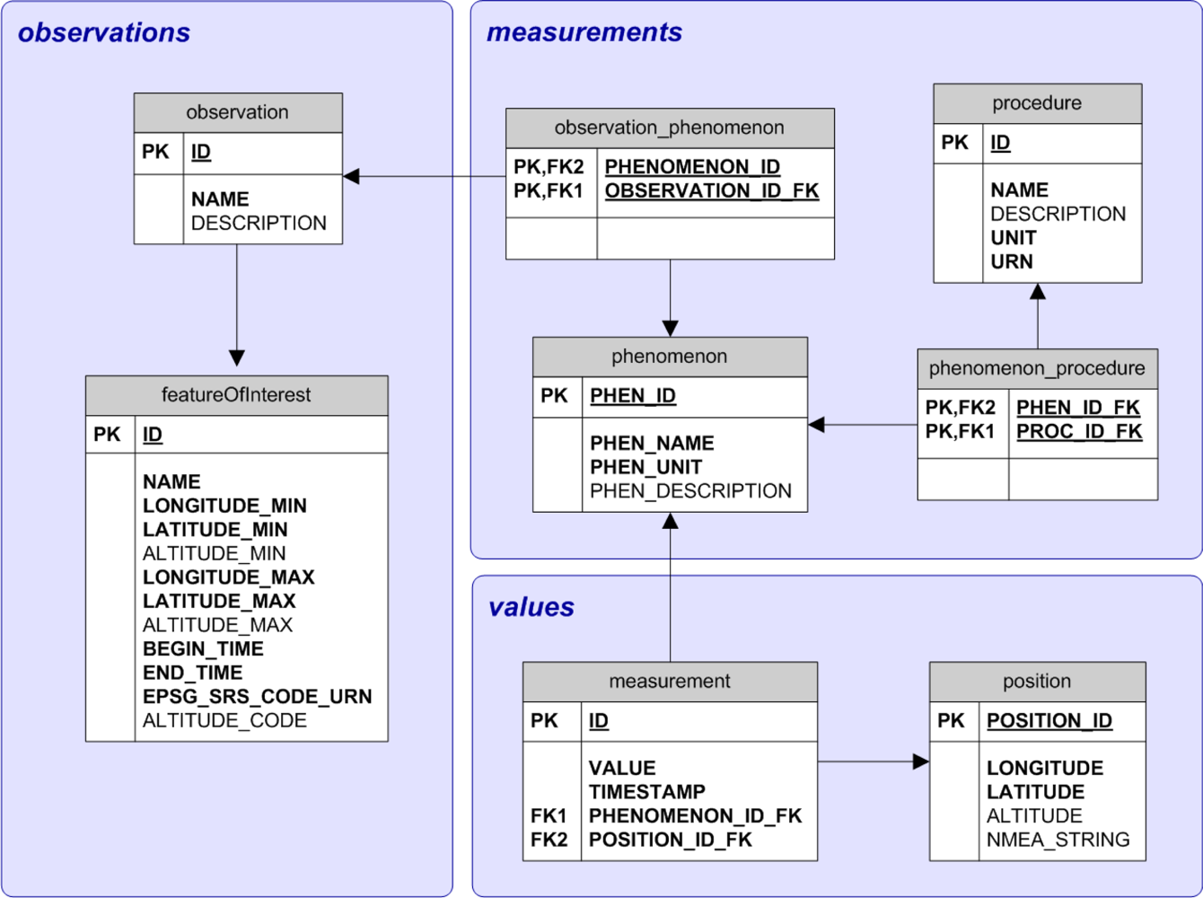Select the BEGIN_TIME field in featureOfInterest
The image size is (1203, 898).
click(203, 649)
